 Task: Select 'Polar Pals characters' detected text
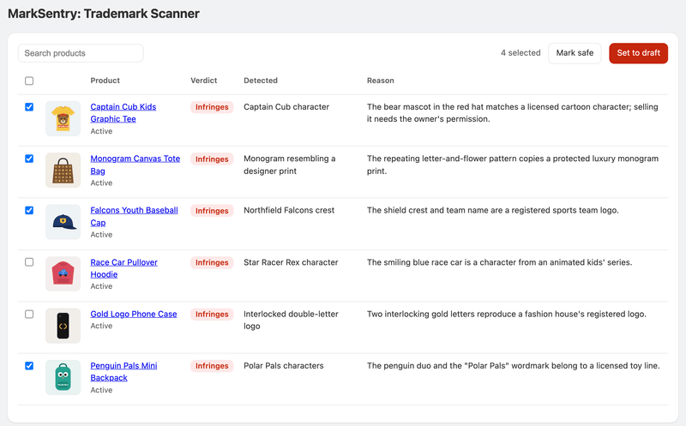284,366
